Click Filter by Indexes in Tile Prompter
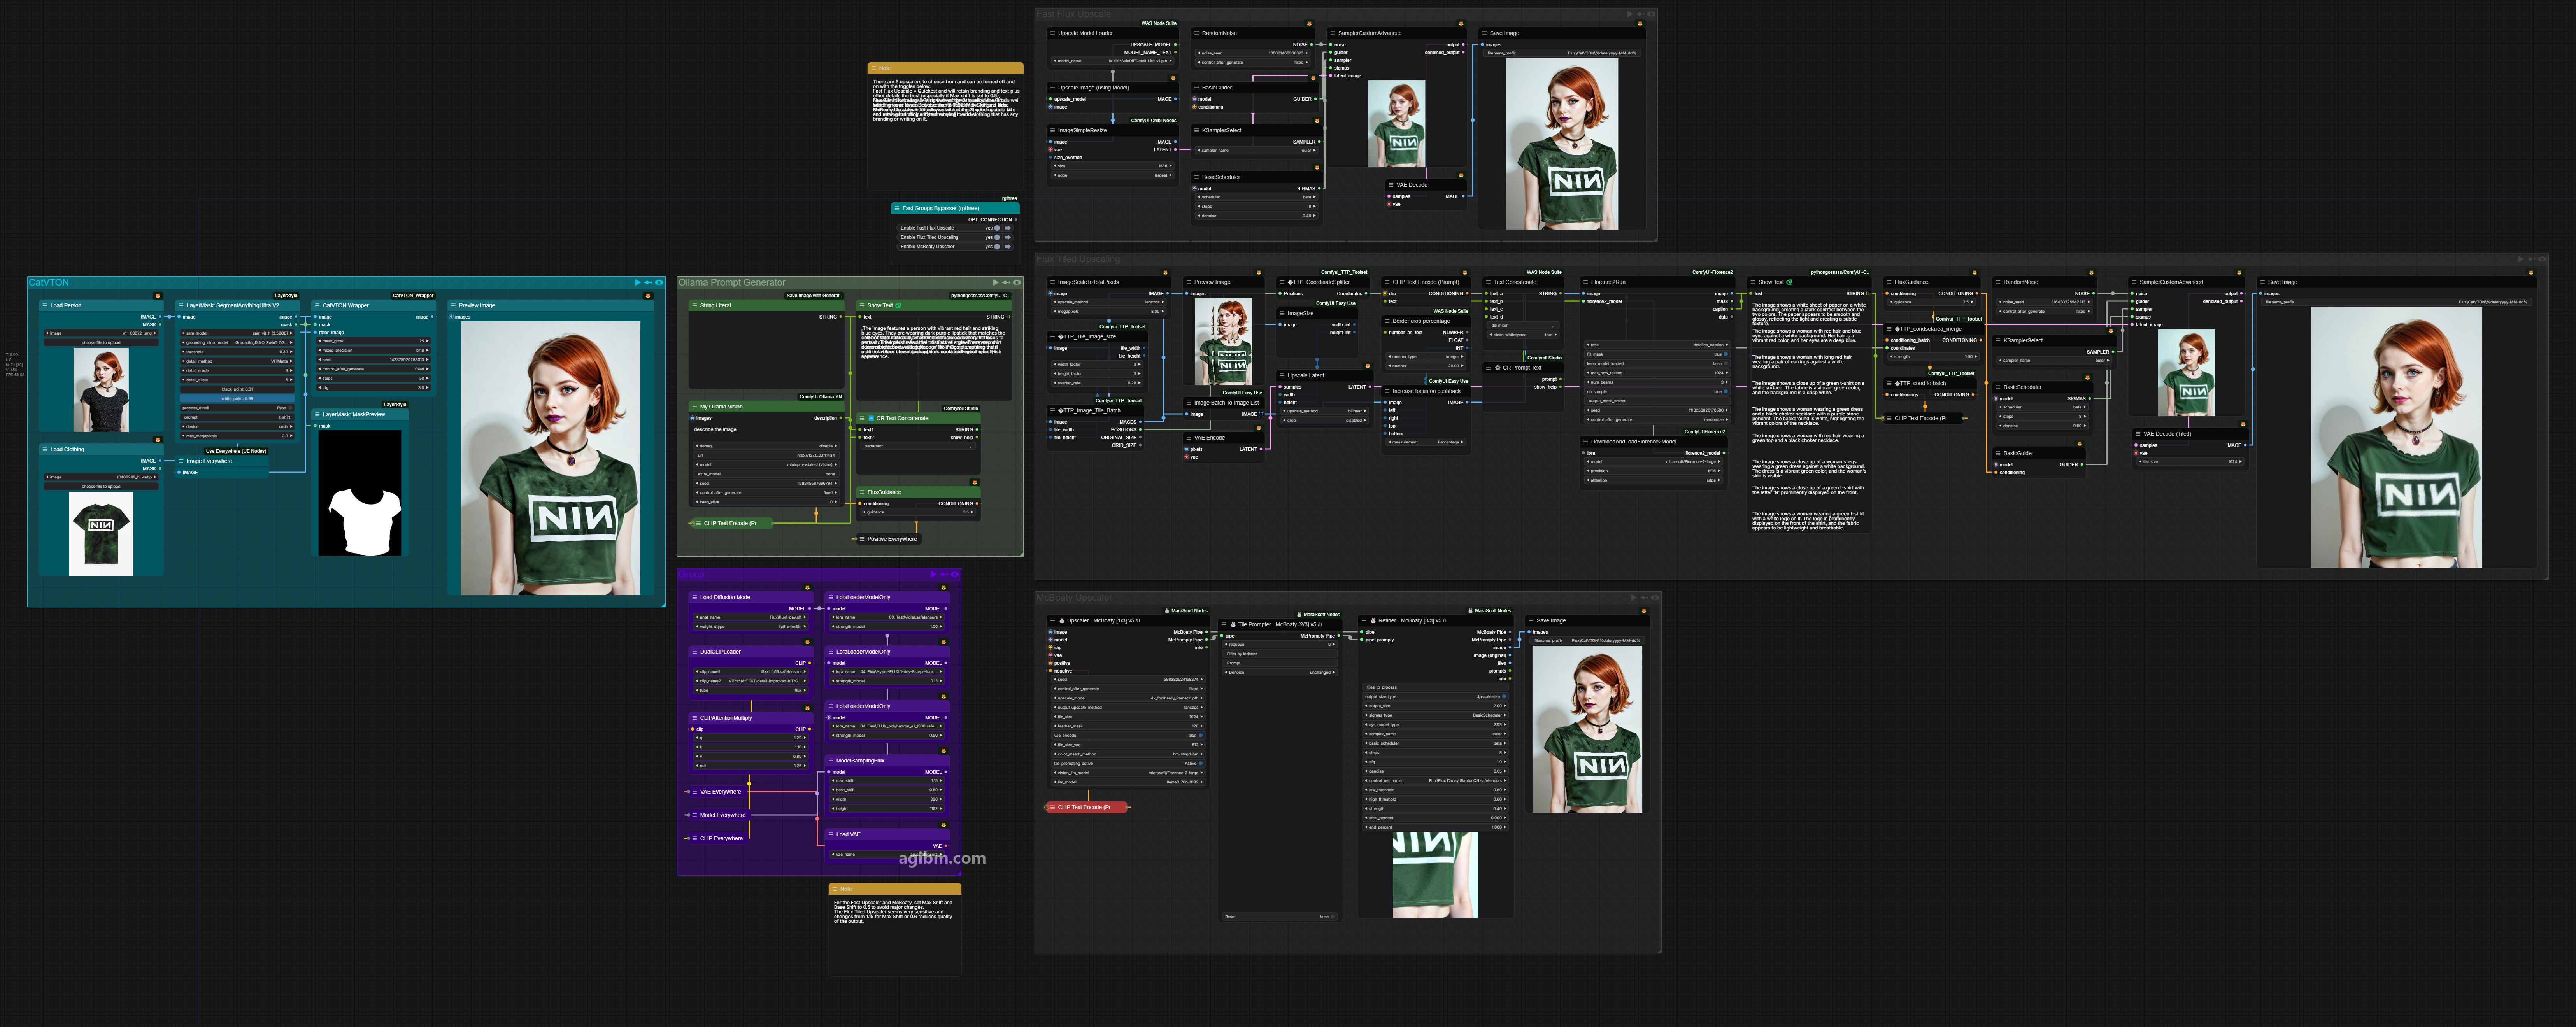Screen dimensions: 2576x1027 pyautogui.click(x=1280, y=654)
